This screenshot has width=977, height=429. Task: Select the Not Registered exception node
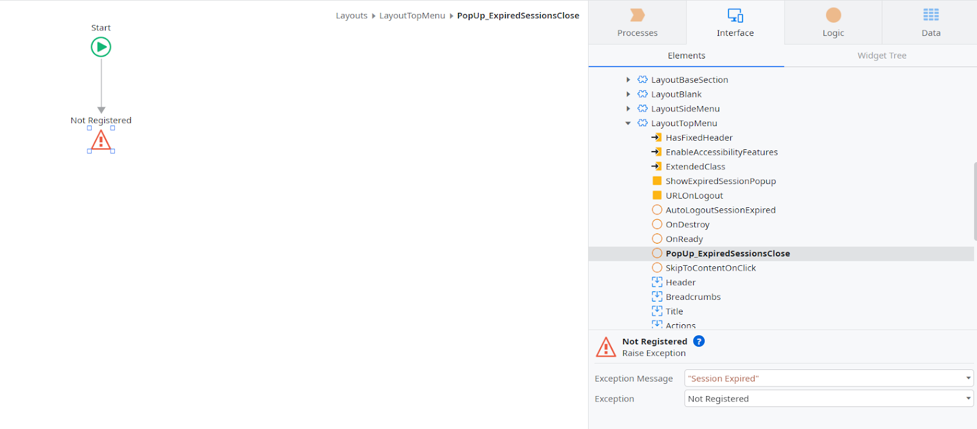[x=101, y=140]
